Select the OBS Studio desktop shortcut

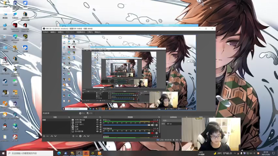point(5,71)
